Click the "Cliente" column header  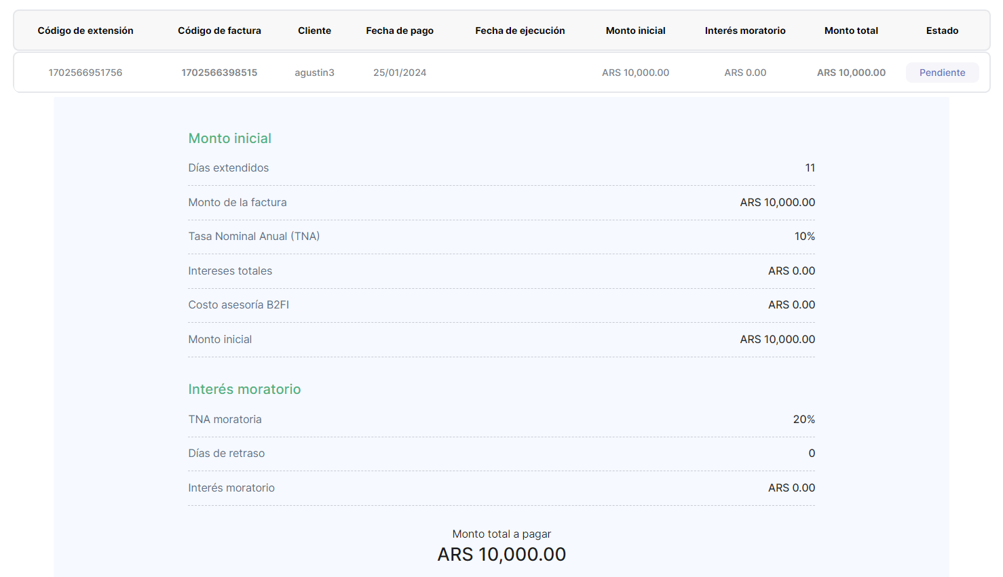click(x=314, y=31)
